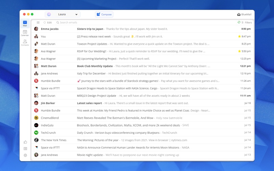Click Jane Andrews avatar on Movie night email

click(36, 155)
